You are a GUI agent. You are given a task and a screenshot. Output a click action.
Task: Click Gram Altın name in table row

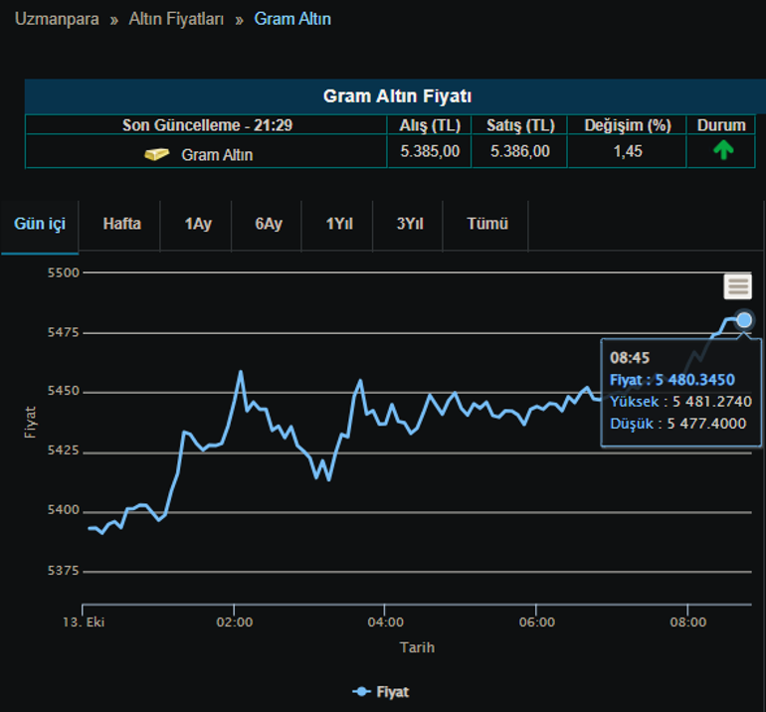coord(217,155)
